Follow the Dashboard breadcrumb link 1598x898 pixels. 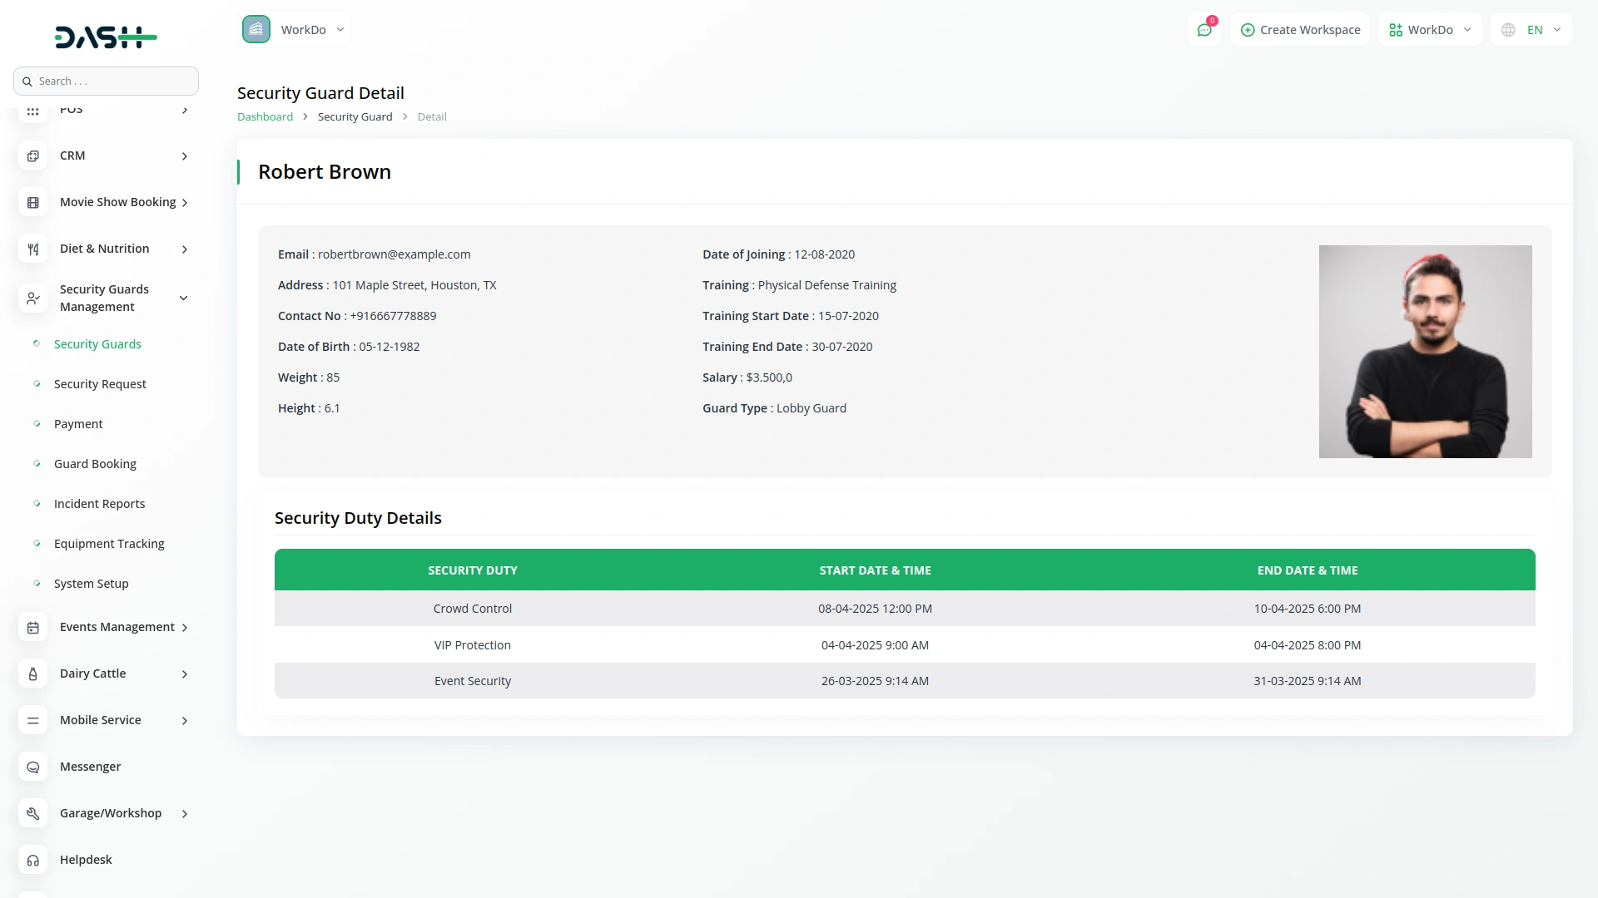[x=265, y=117]
